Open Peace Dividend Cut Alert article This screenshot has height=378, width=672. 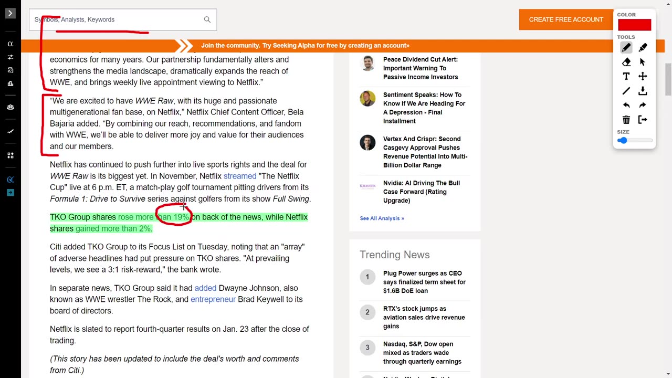point(421,68)
